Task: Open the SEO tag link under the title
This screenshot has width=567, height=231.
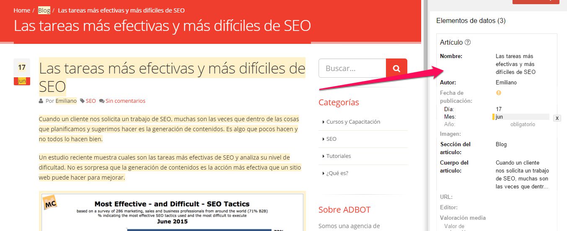Action: pos(91,101)
